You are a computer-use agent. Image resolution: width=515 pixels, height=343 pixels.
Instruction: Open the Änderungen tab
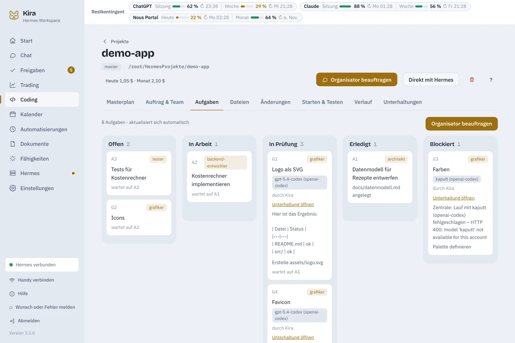276,102
